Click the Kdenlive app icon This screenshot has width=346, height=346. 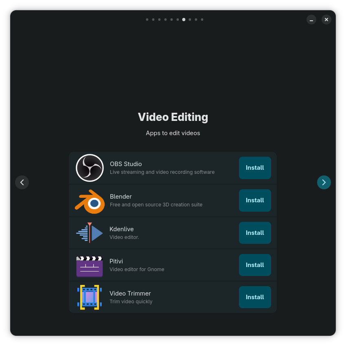click(x=90, y=233)
